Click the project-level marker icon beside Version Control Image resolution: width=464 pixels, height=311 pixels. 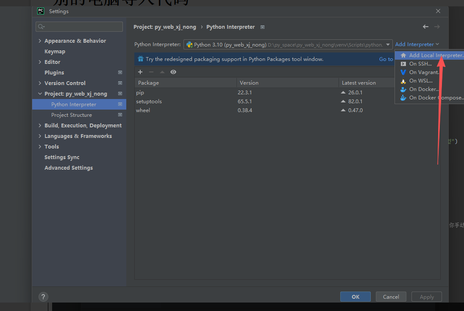tap(120, 83)
